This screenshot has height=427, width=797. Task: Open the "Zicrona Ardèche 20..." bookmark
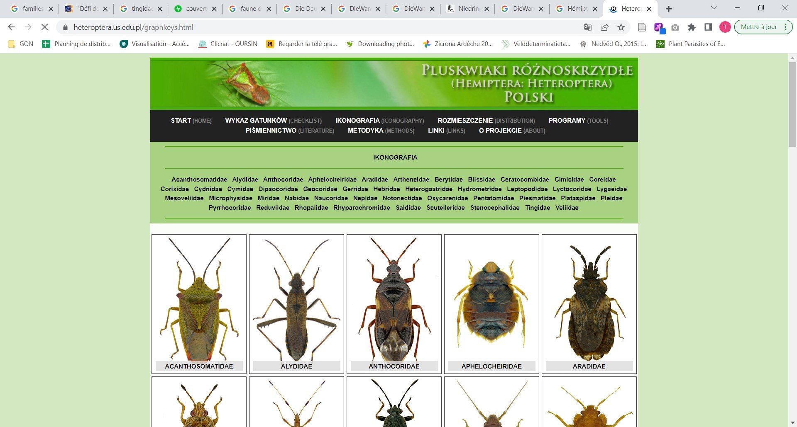click(457, 44)
